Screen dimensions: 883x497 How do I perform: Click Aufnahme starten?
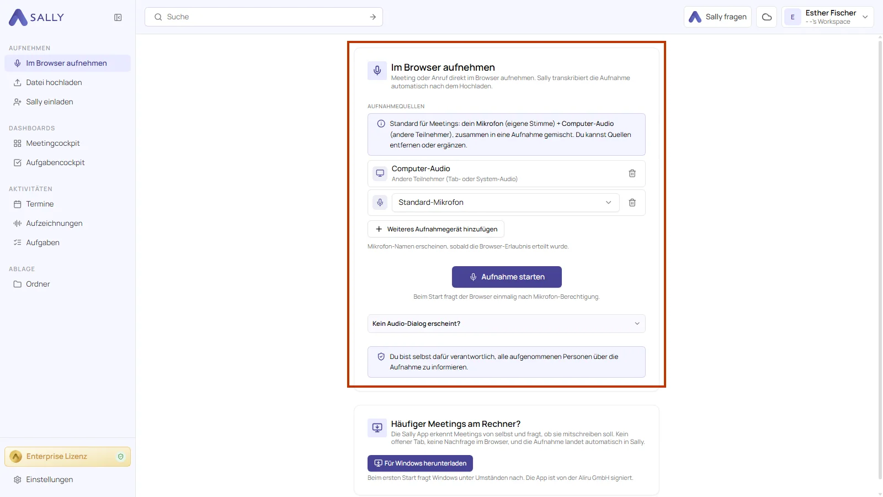[x=507, y=277]
